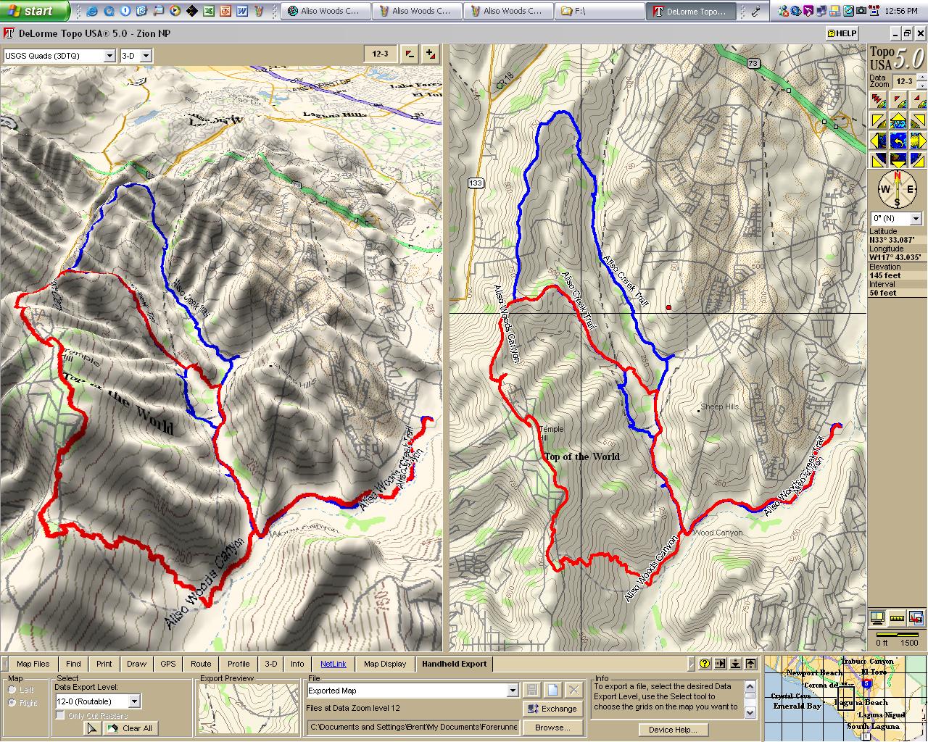Viewport: 928px width, 742px height.
Task: Click the minimize tab area icon
Action: (x=735, y=664)
